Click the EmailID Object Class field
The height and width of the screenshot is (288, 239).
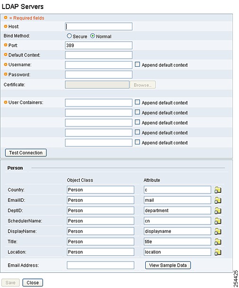coord(100,200)
